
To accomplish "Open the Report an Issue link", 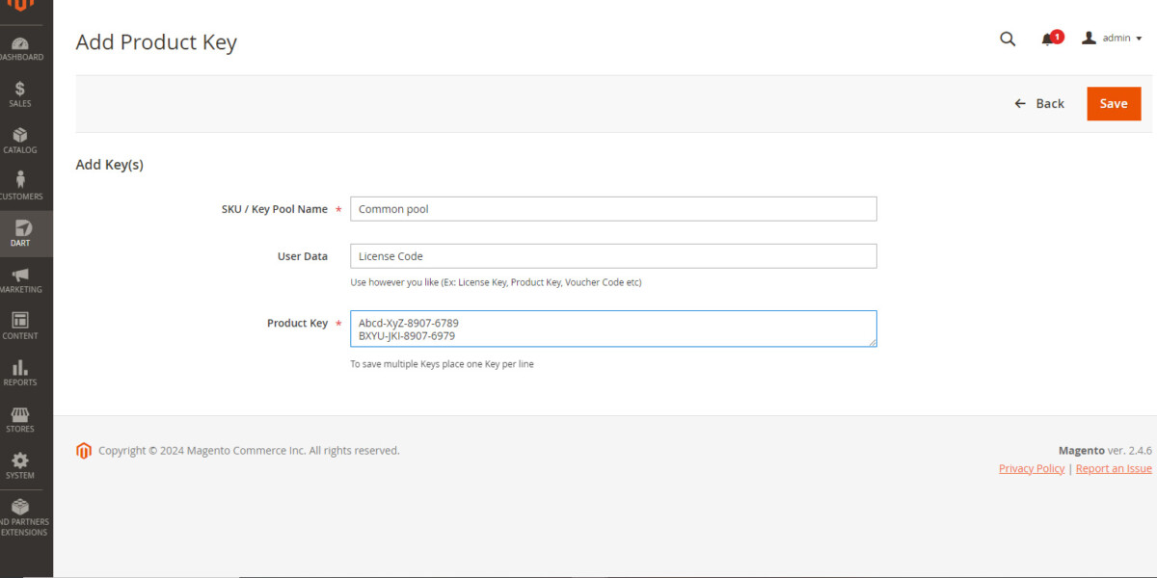I will click(x=1114, y=468).
